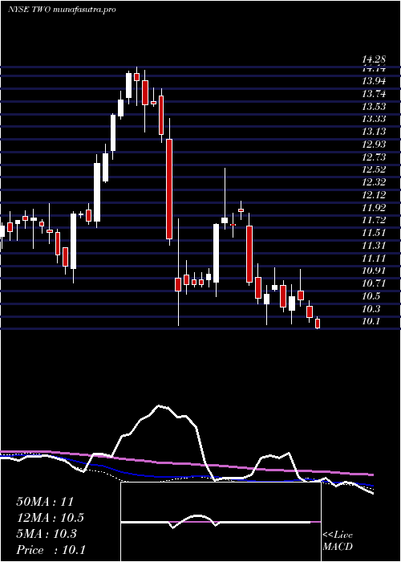Click the 11.72 price axis label
Viewport: 401px width, 562px height.
tap(375, 220)
